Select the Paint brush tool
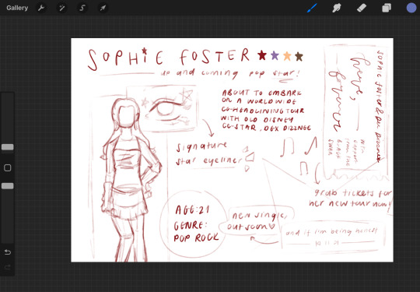 tap(312, 8)
